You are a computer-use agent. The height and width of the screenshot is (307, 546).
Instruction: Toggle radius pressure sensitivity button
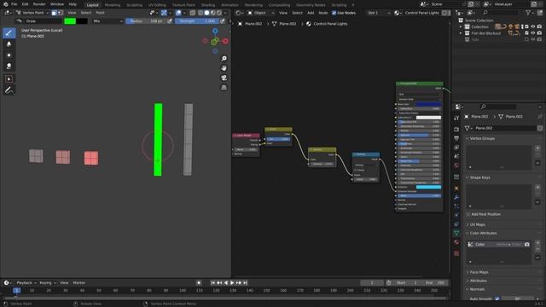pyautogui.click(x=170, y=20)
